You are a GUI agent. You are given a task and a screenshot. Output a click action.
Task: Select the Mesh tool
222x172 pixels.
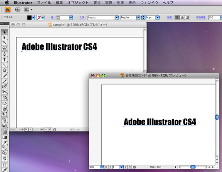tap(4, 132)
